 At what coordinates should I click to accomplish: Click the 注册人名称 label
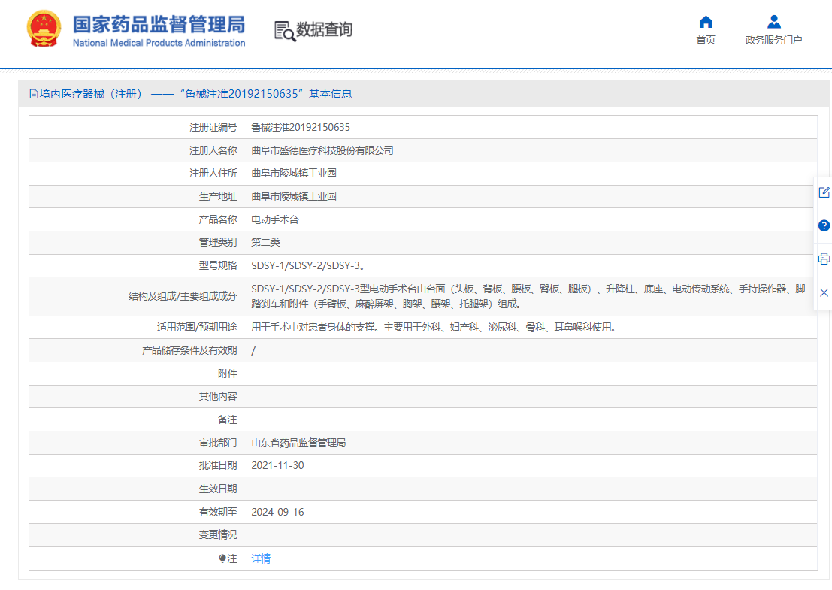[x=213, y=150]
